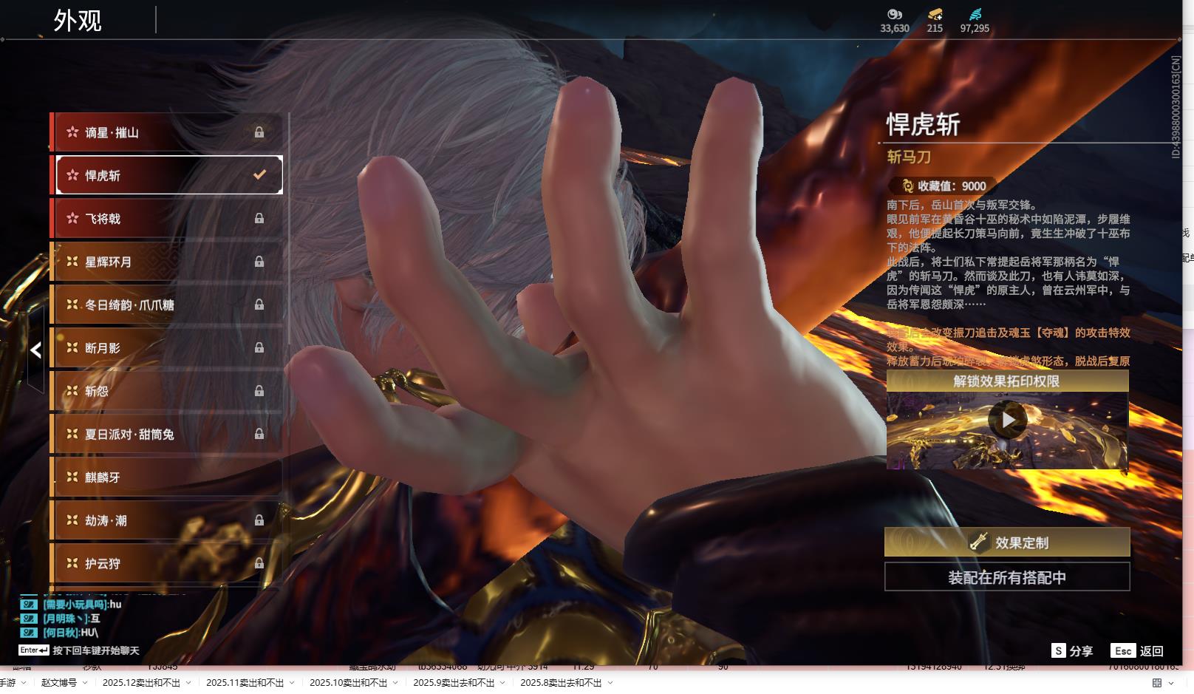Click the S 分享 share button
The width and height of the screenshot is (1194, 694).
coord(1072,651)
